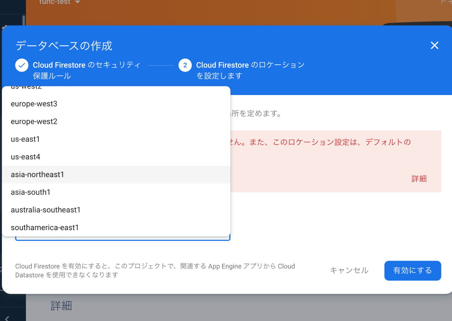The width and height of the screenshot is (452, 321).
Task: Select europe-west3 location
Action: tap(116, 104)
